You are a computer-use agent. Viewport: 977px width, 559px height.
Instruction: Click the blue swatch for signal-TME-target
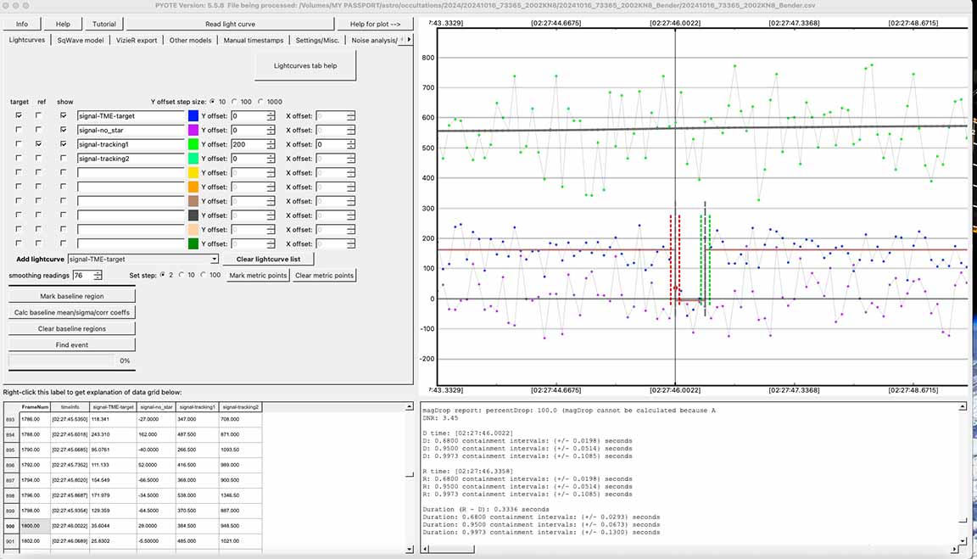click(193, 116)
